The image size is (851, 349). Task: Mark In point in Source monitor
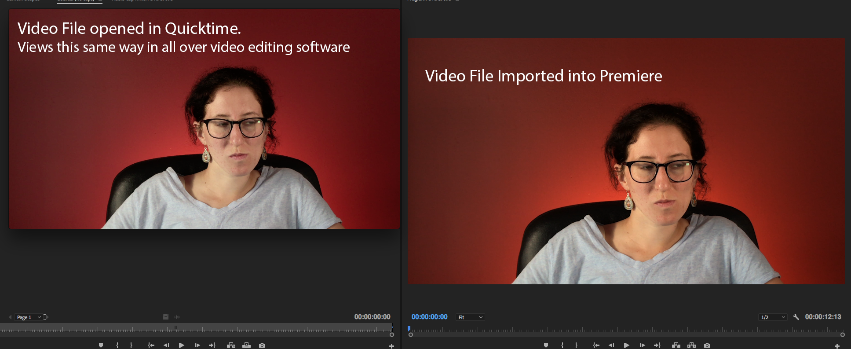(117, 345)
